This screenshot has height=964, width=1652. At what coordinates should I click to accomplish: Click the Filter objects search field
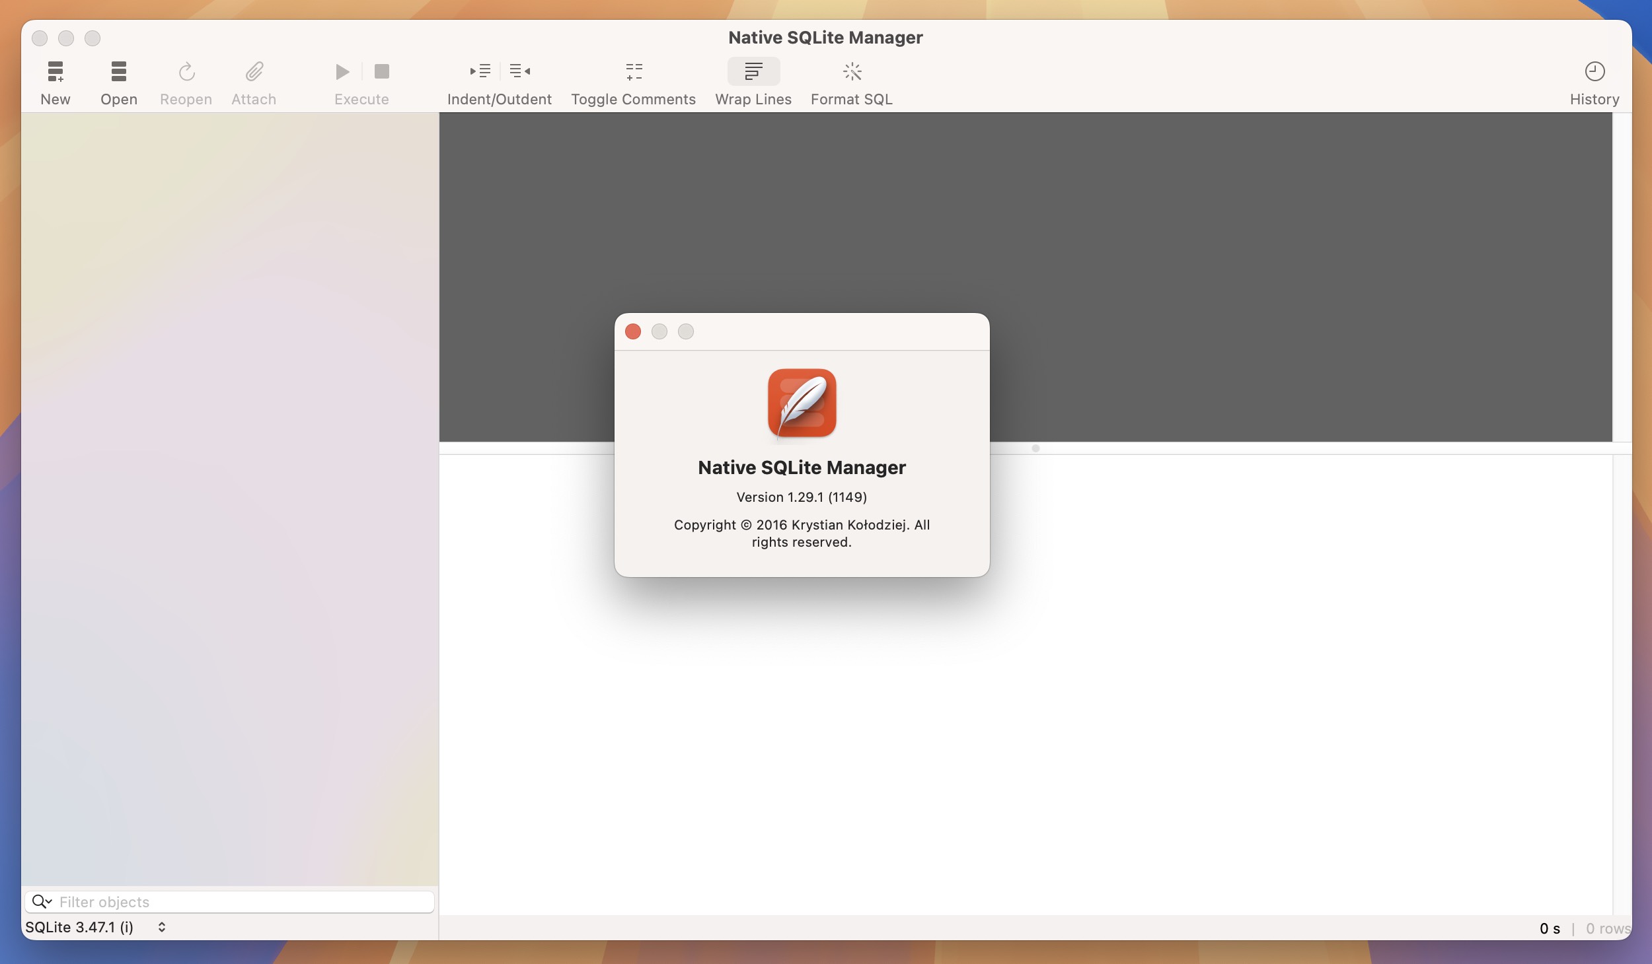pos(230,902)
